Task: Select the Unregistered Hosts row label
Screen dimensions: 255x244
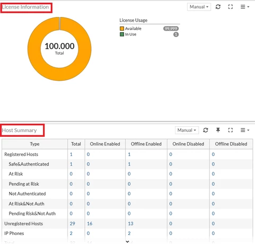Action: pos(24,223)
